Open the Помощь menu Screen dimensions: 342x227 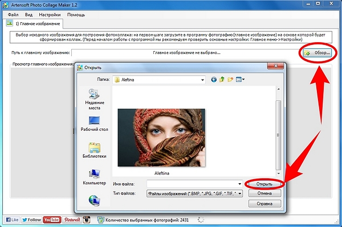tap(76, 15)
